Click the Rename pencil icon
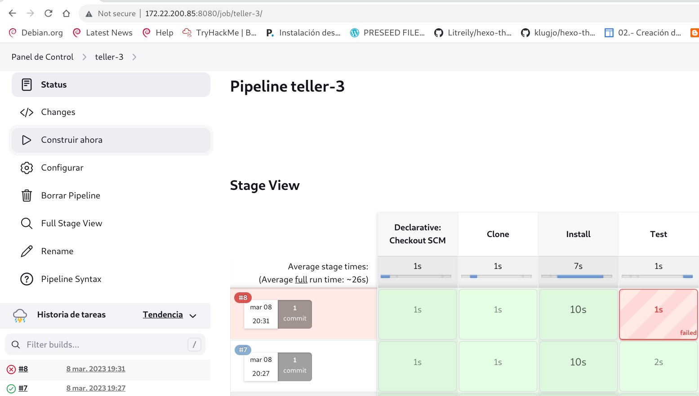699x396 pixels. 27,251
